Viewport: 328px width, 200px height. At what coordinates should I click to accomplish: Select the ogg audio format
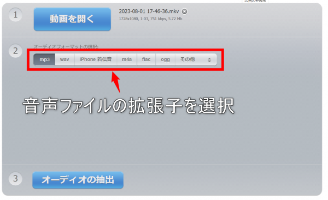165,59
